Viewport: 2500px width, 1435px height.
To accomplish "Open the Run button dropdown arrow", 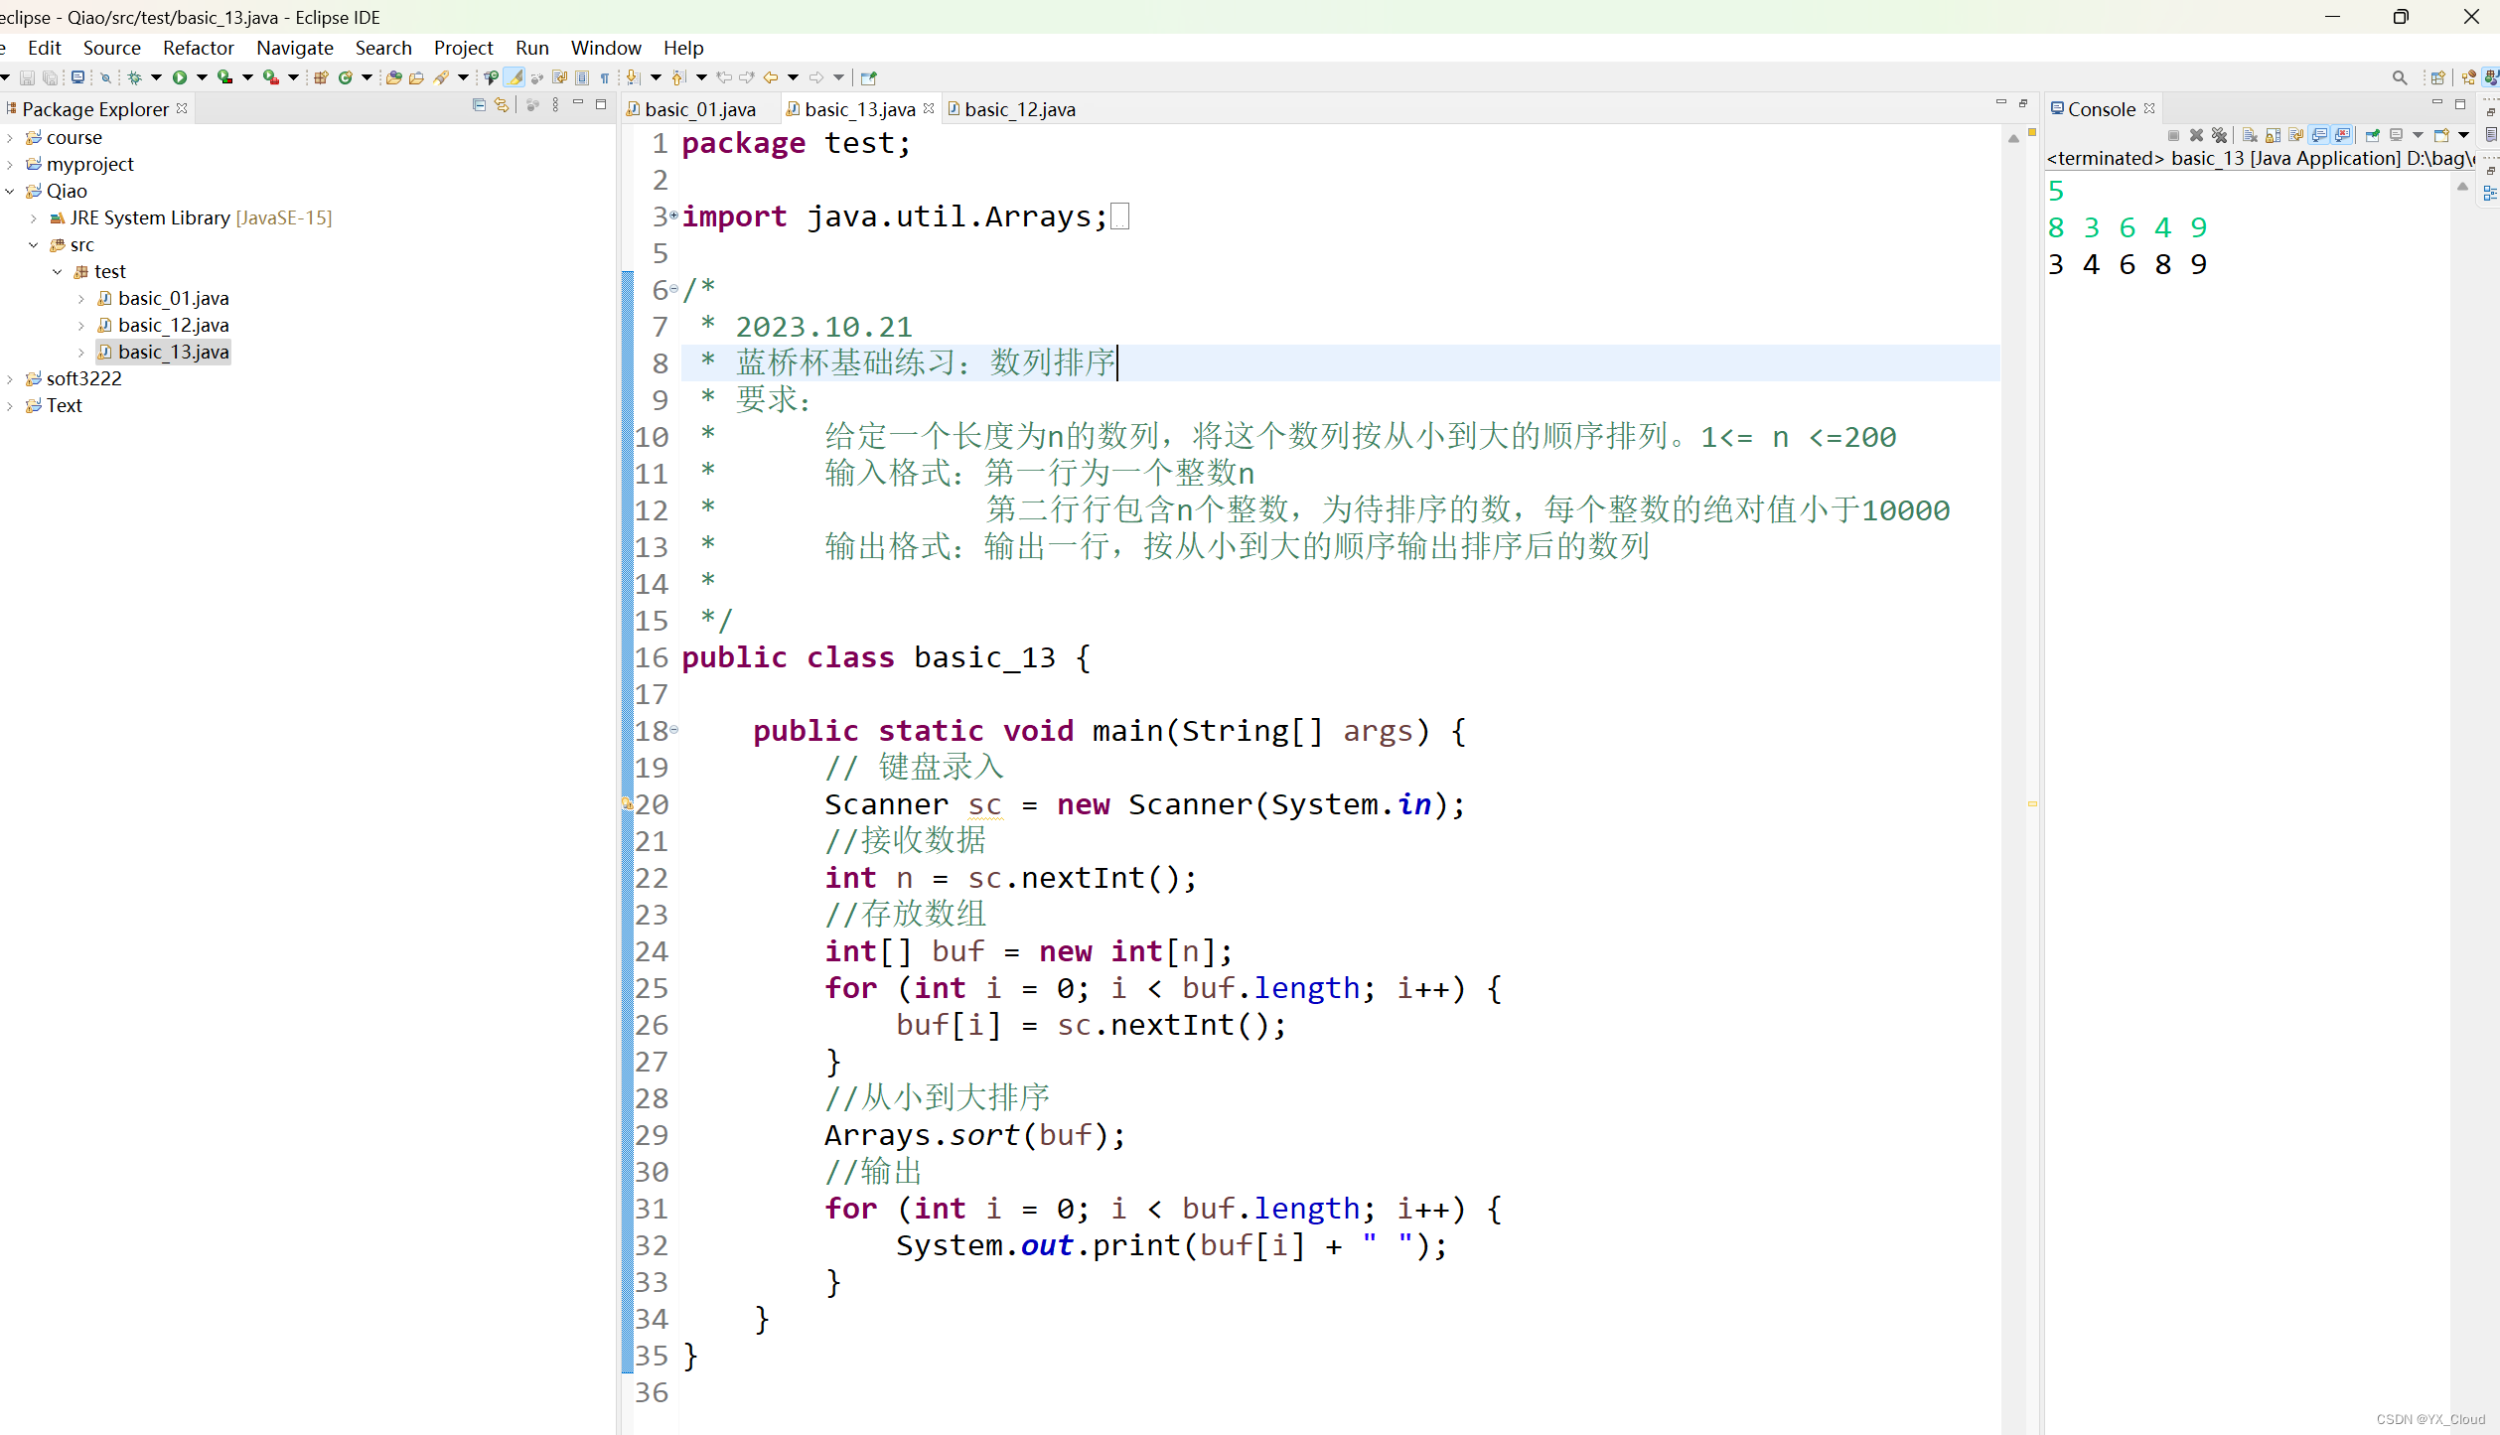I will pyautogui.click(x=203, y=77).
